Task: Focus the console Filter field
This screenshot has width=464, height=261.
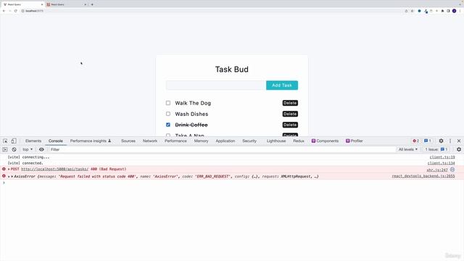Action: coord(222,149)
